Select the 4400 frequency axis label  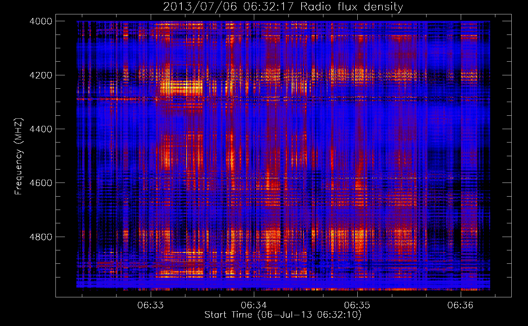click(41, 129)
